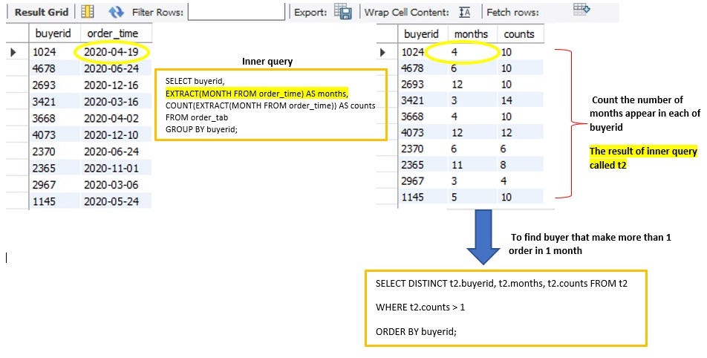This screenshot has height=358, width=707.
Task: Select the cell 2020-03-06
Action: 111,185
